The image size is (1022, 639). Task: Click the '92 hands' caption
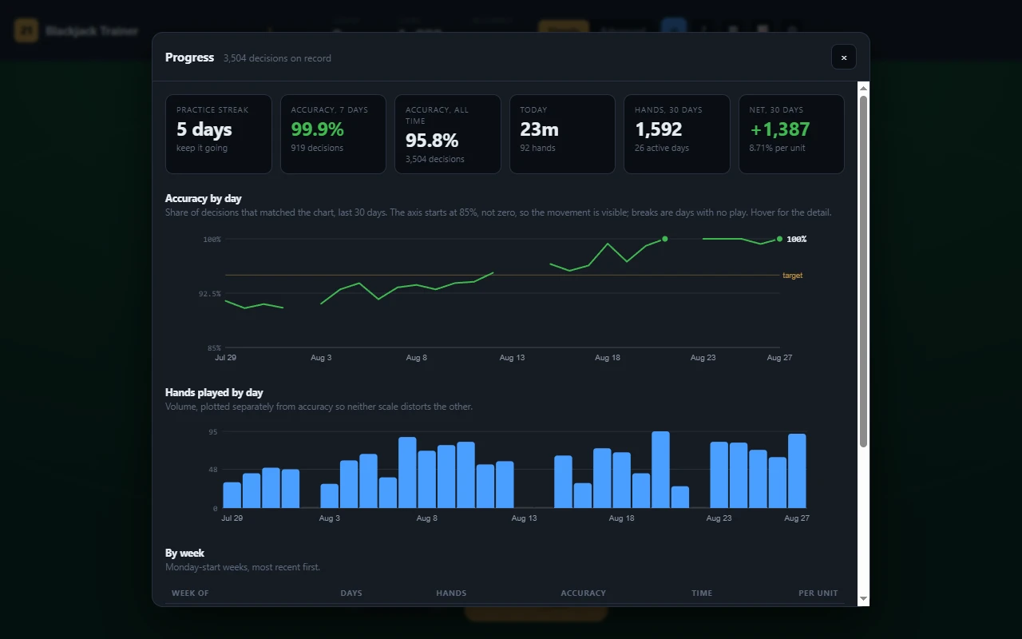537,148
